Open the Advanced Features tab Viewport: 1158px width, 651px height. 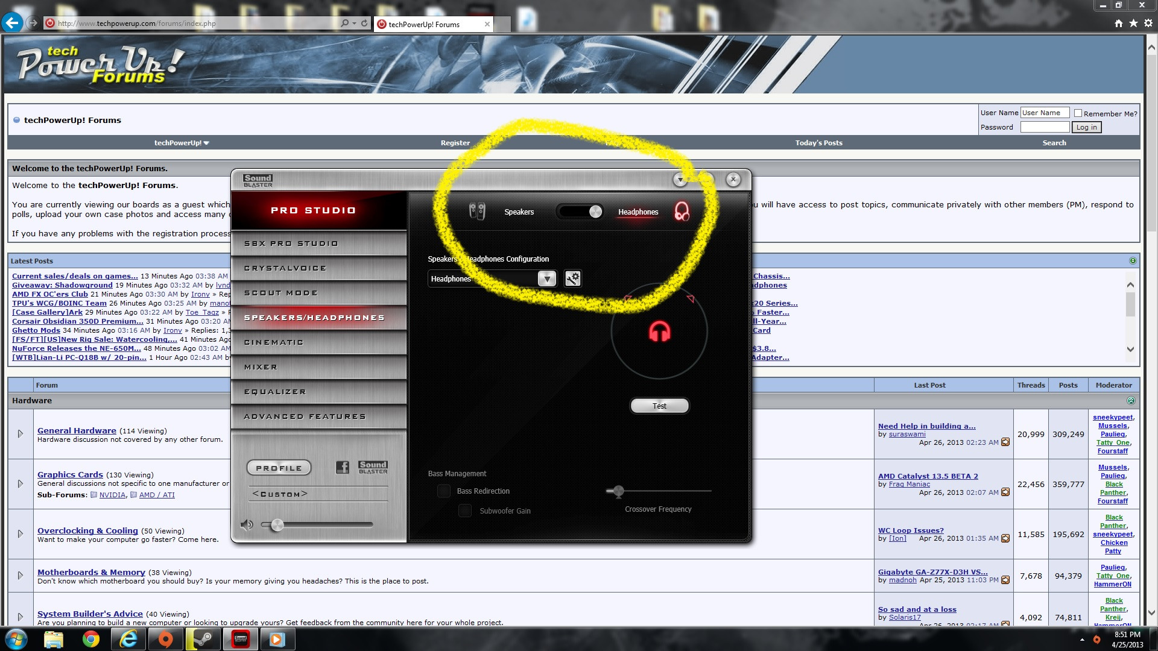318,417
